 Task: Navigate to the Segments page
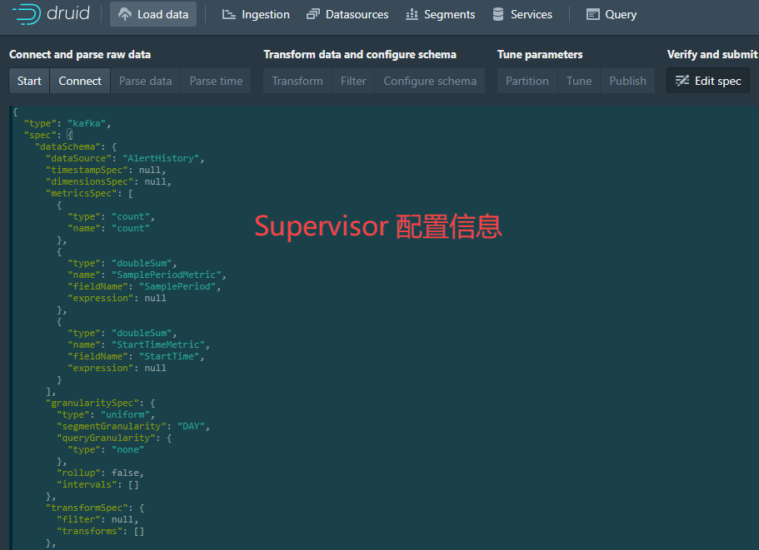[x=441, y=14]
